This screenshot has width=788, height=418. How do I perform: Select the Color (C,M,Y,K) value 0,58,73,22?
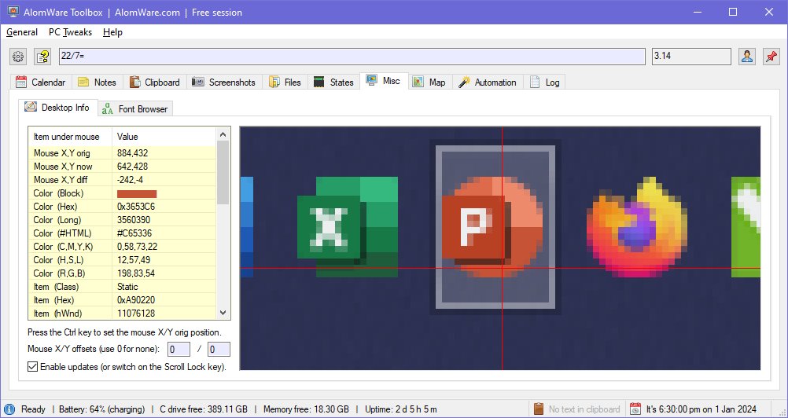137,247
